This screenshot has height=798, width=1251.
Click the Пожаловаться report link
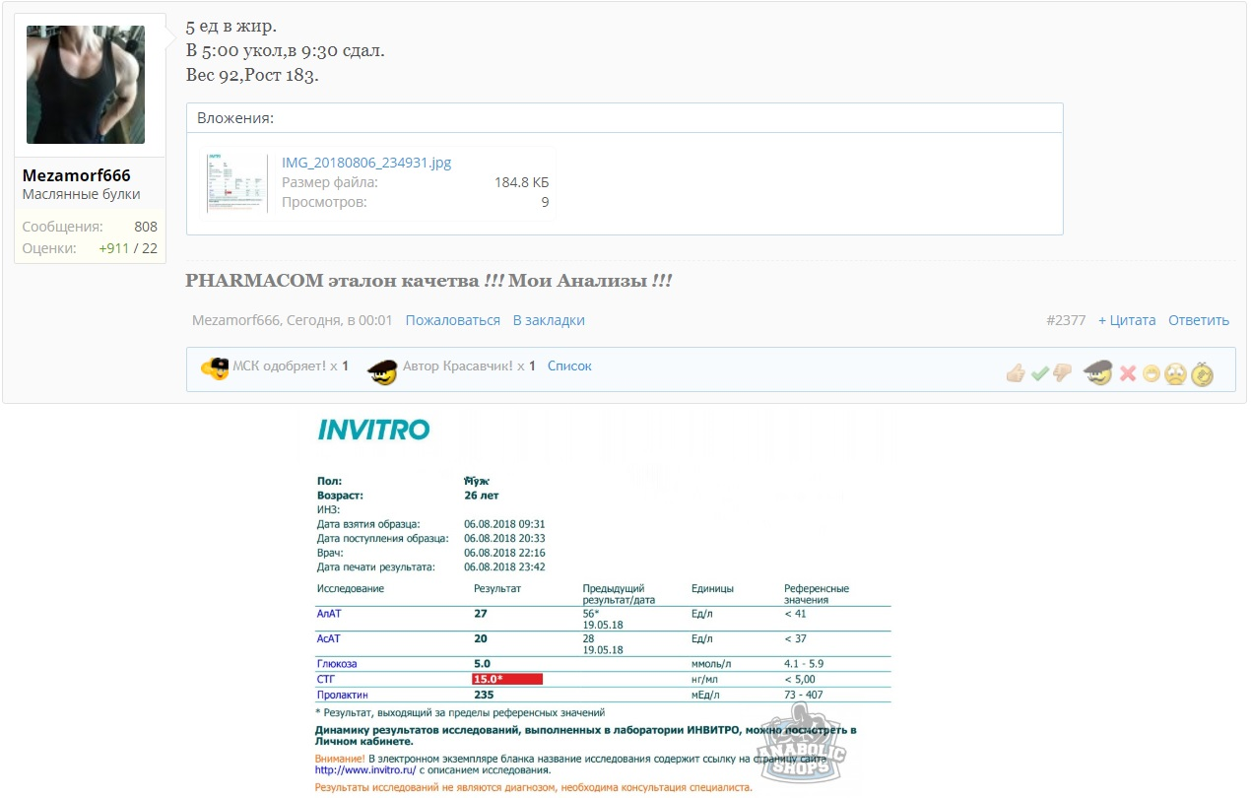click(x=452, y=320)
